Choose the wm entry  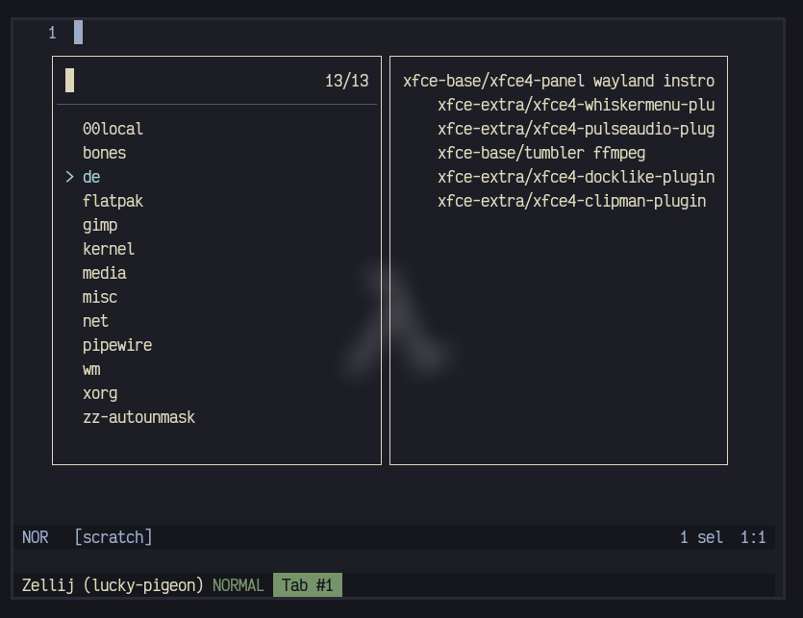91,369
